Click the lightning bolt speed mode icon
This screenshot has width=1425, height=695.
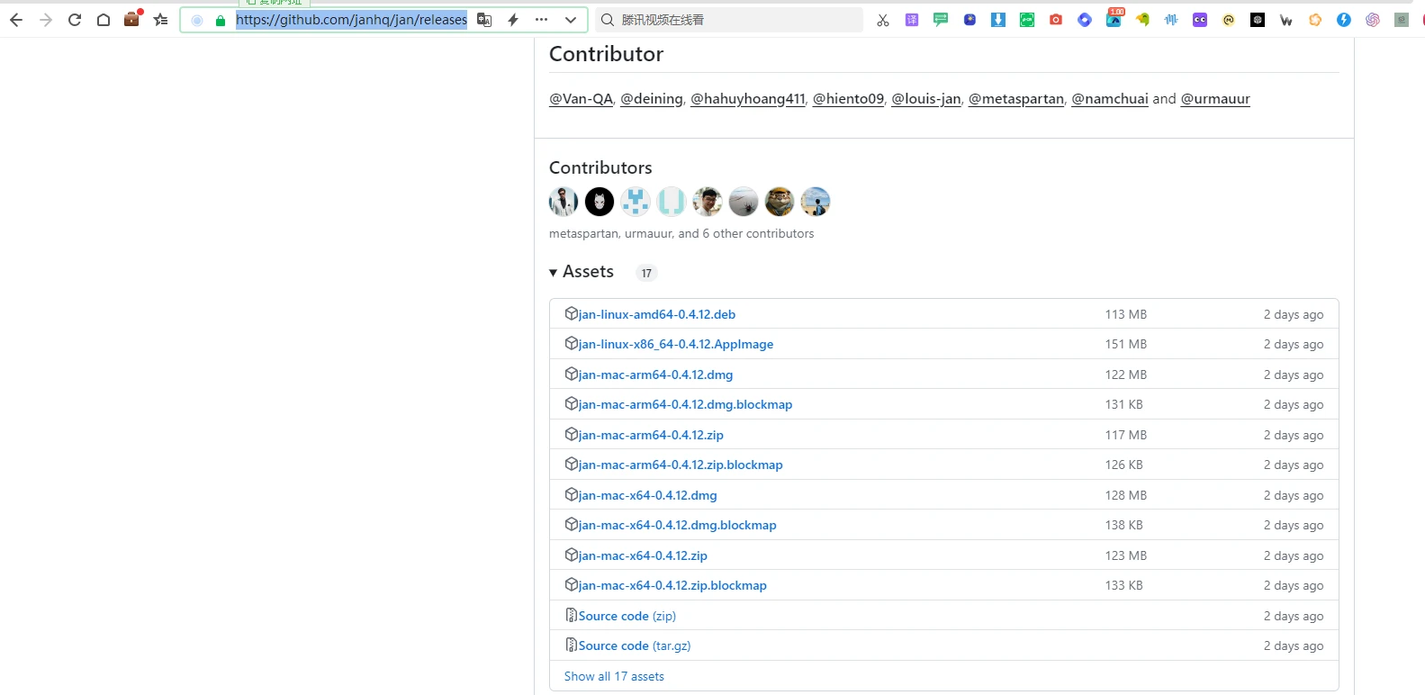click(x=513, y=20)
